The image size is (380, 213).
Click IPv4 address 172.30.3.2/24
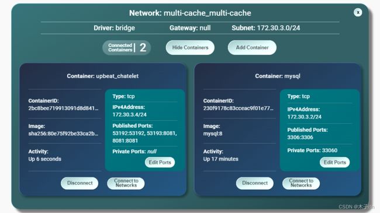pyautogui.click(x=305, y=117)
